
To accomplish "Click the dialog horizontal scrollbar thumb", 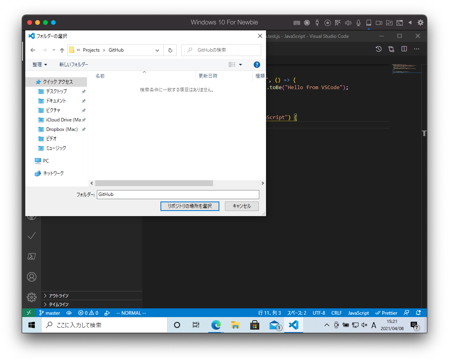I will click(x=154, y=183).
